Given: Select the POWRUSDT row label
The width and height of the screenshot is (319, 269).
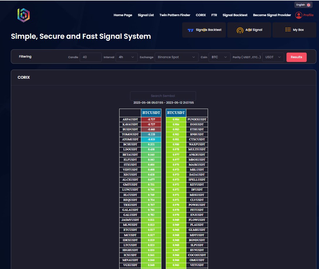Looking at the screenshot, I should [x=197, y=205].
